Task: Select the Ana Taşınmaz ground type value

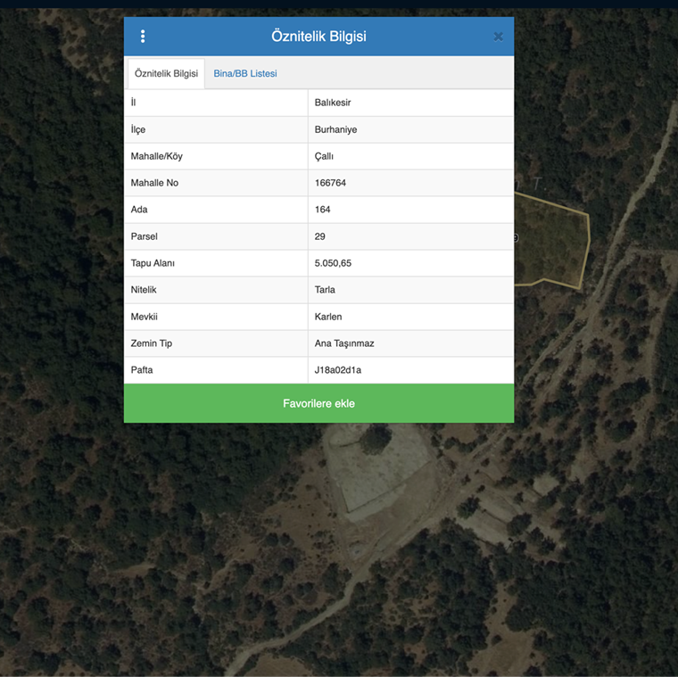Action: click(x=344, y=343)
